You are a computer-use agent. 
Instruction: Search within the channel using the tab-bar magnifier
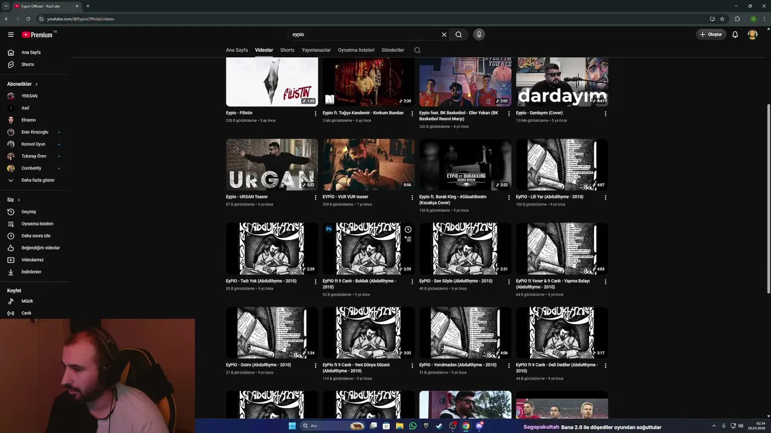(417, 50)
